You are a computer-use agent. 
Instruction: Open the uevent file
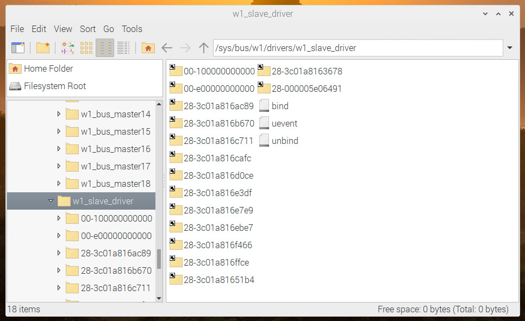[x=284, y=123]
